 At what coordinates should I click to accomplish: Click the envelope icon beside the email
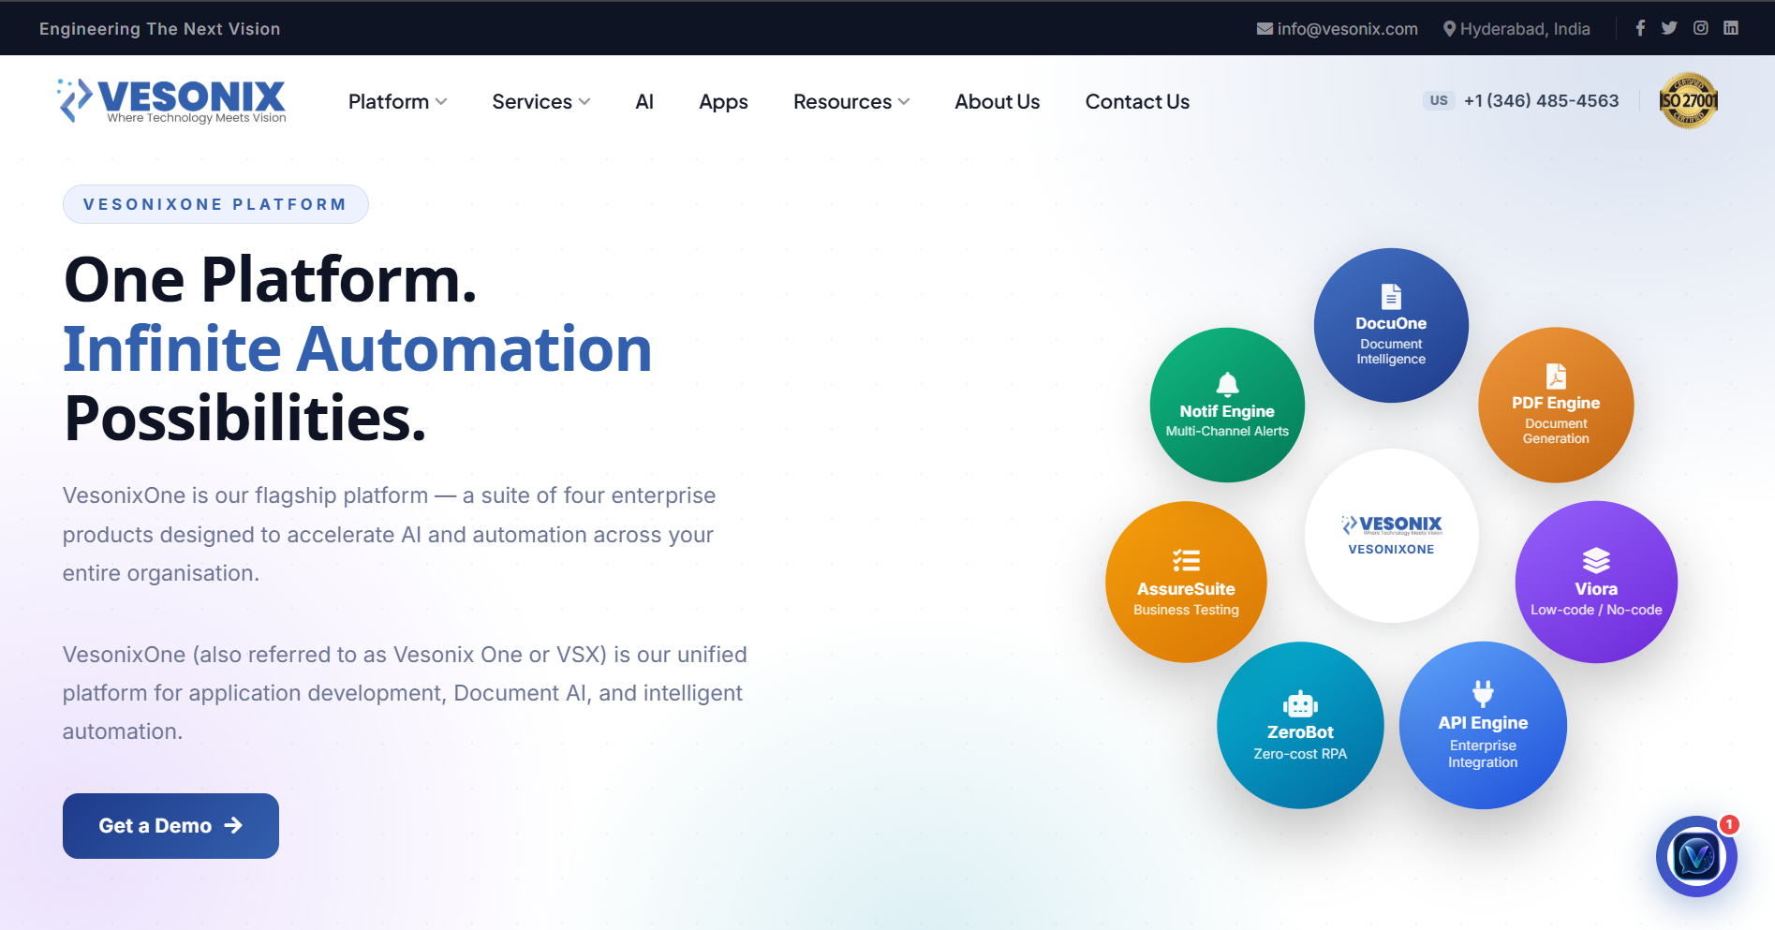1265,29
